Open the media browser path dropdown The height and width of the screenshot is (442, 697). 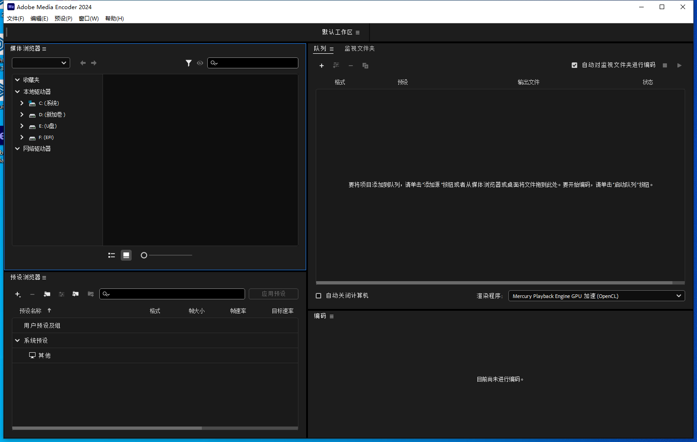coord(41,63)
